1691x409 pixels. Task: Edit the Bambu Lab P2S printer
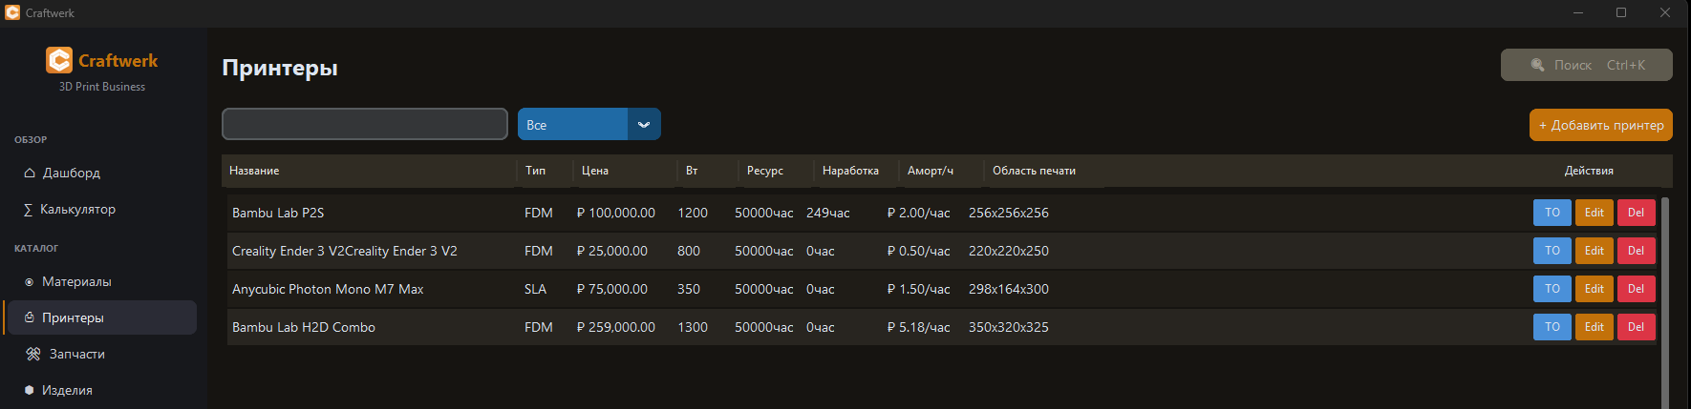(x=1594, y=213)
